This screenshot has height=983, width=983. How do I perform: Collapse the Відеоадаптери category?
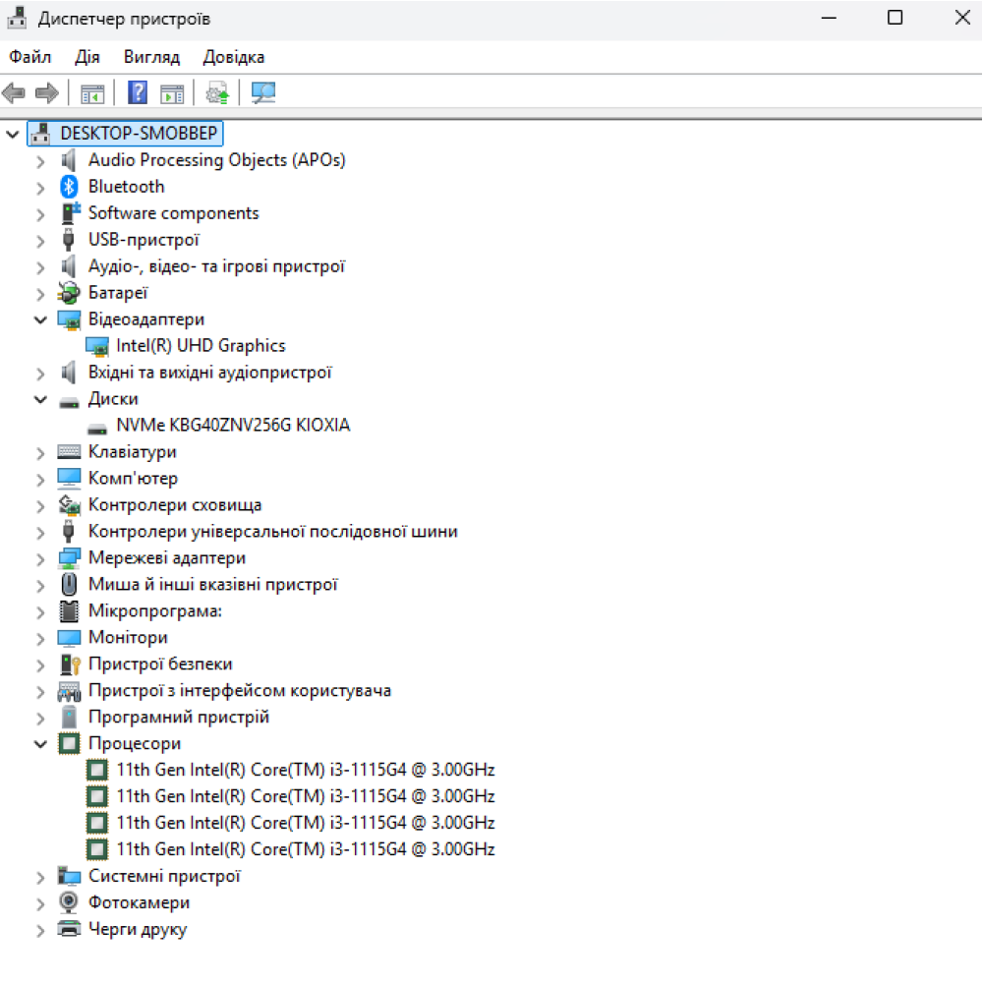pos(40,319)
